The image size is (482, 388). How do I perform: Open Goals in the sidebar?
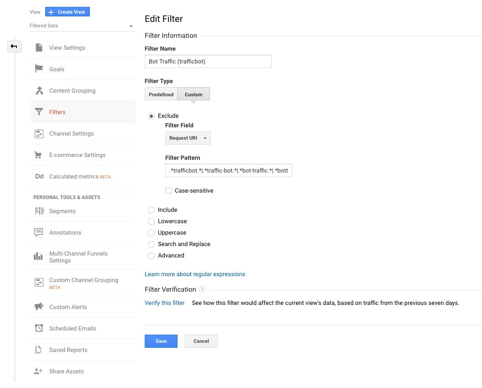(83, 69)
